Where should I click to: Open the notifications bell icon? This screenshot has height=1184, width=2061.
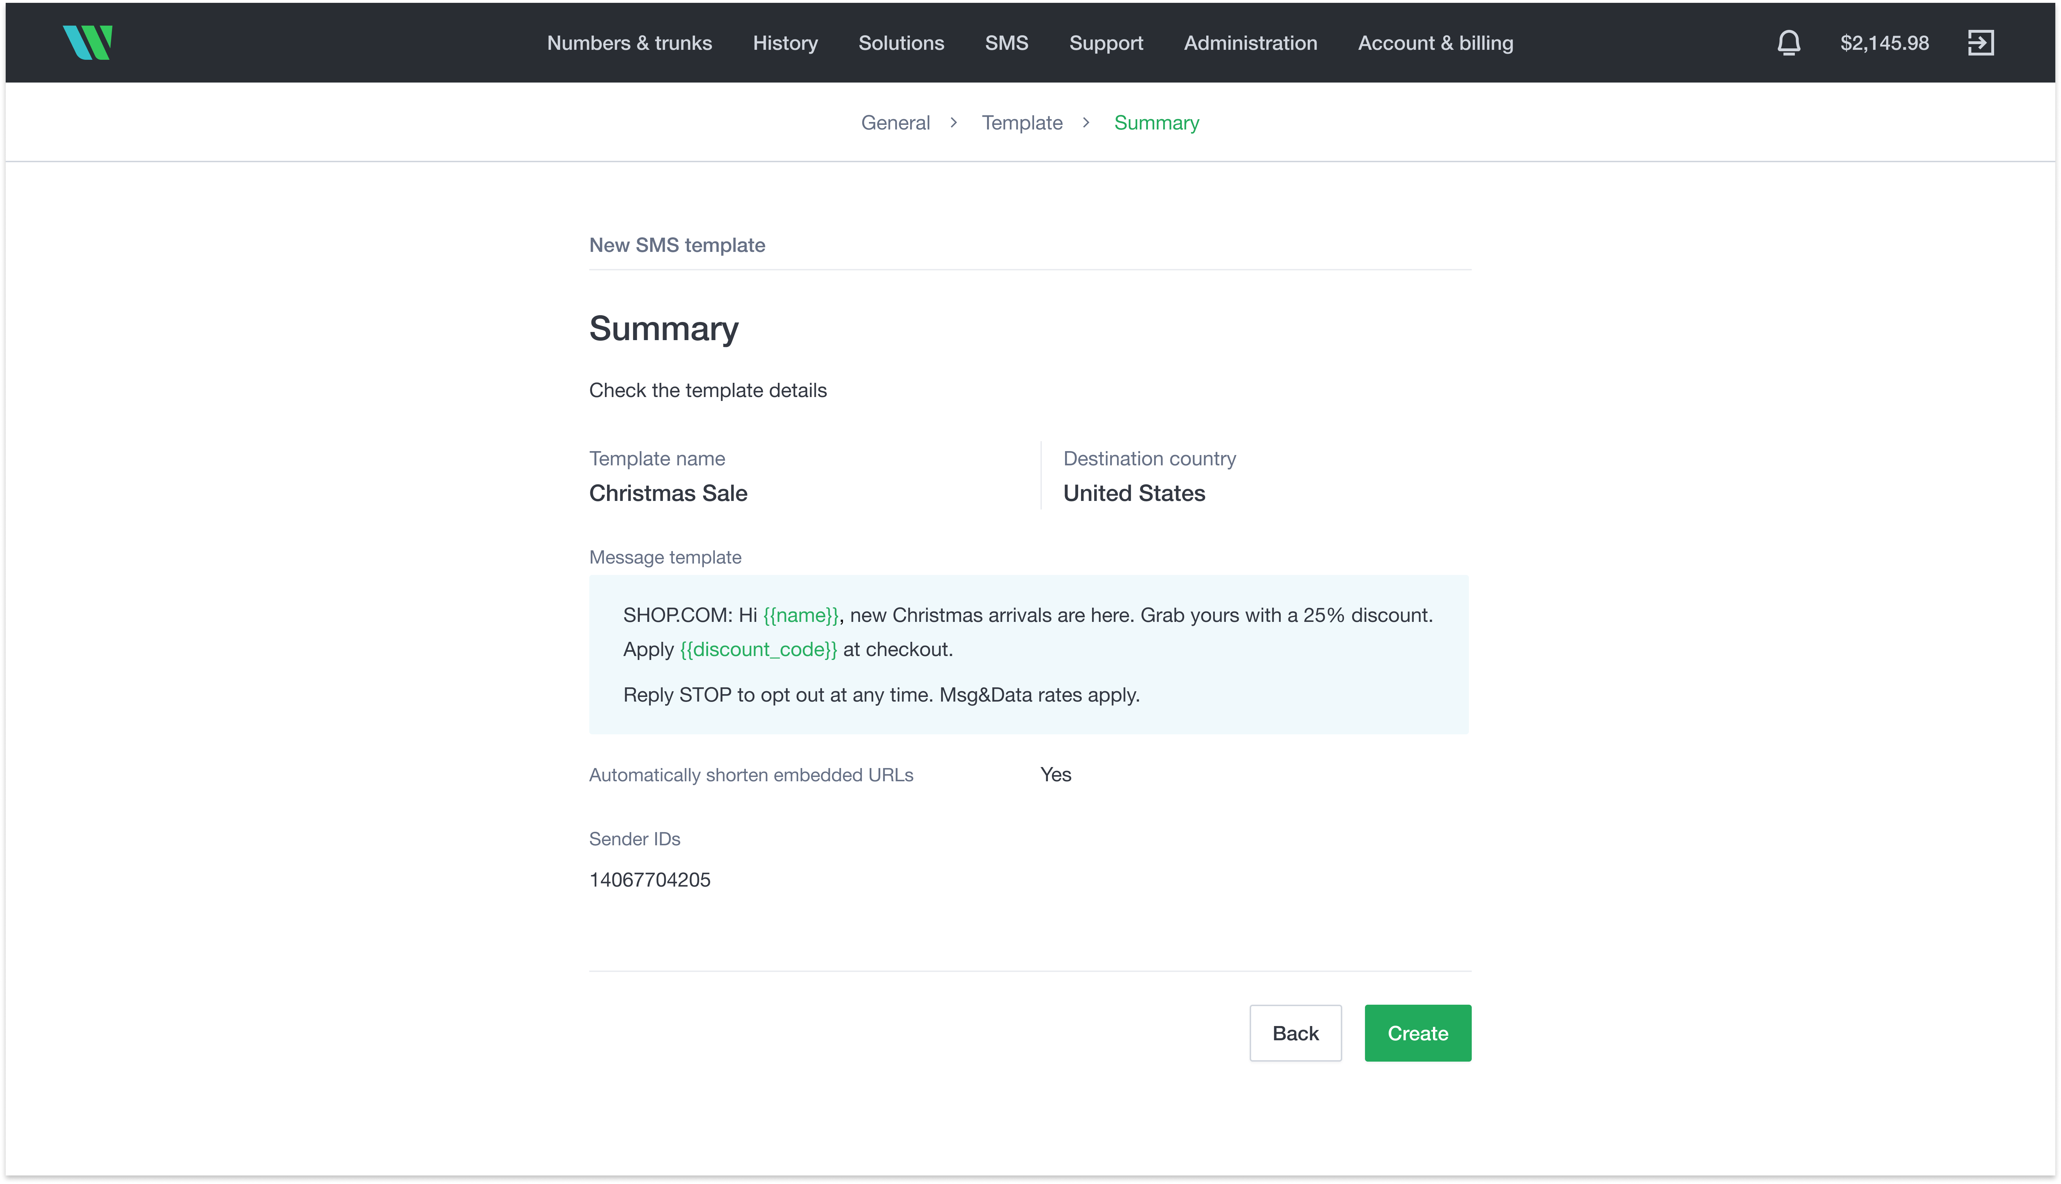click(x=1788, y=42)
